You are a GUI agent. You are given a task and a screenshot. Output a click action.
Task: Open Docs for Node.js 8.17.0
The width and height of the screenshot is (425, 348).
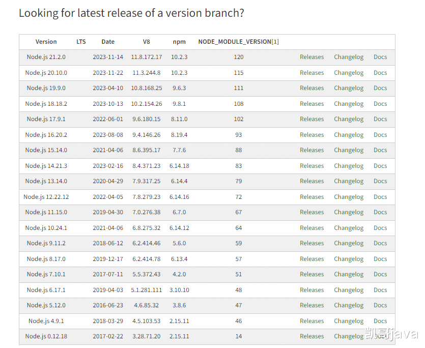click(x=380, y=259)
